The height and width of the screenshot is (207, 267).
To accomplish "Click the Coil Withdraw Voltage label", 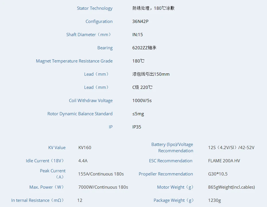I will pyautogui.click(x=90, y=101).
